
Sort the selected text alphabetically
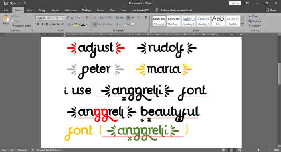point(139,18)
